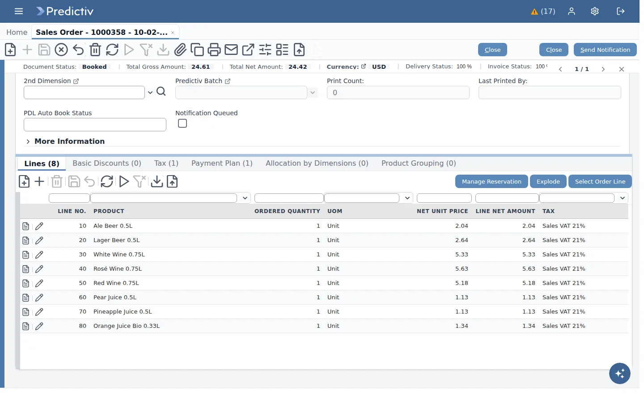Open the external link toolbar icon
644x402 pixels.
(x=248, y=50)
